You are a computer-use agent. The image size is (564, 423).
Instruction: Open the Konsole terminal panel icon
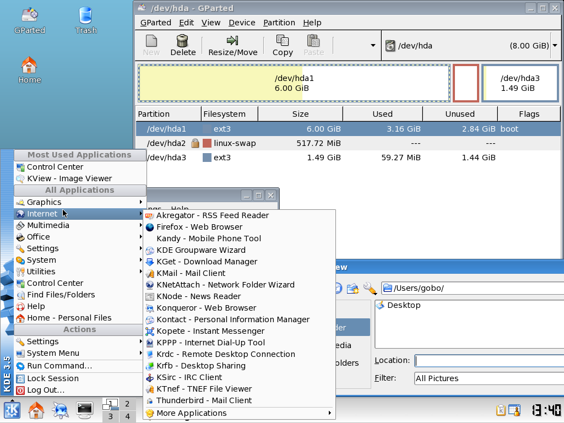(85, 410)
